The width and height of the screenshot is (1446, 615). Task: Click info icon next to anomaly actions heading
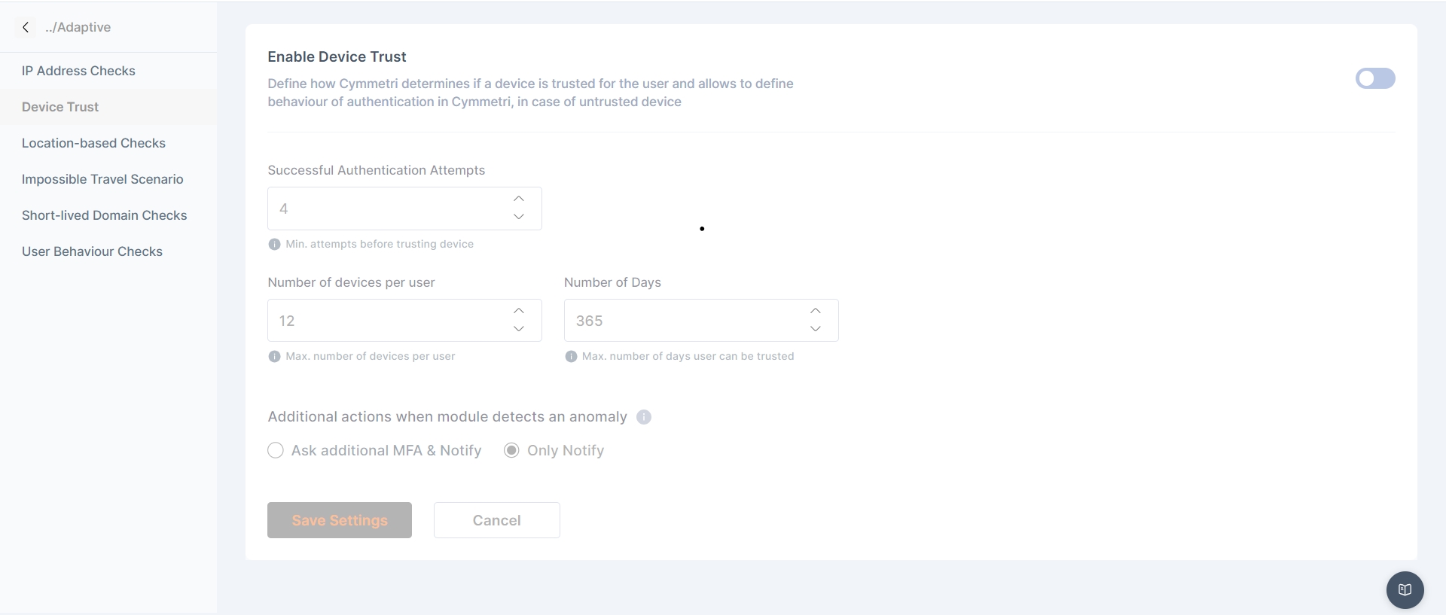[x=644, y=417]
